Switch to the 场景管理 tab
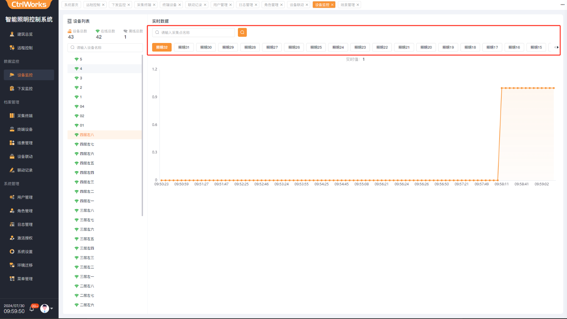The width and height of the screenshot is (567, 319). (347, 5)
